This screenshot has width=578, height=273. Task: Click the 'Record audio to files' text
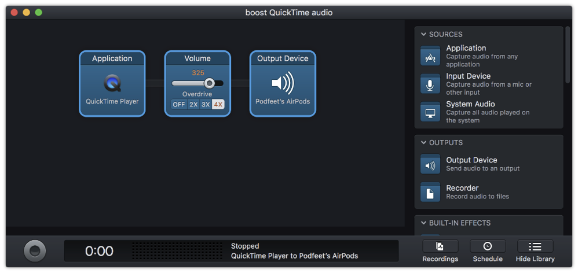[x=477, y=197]
